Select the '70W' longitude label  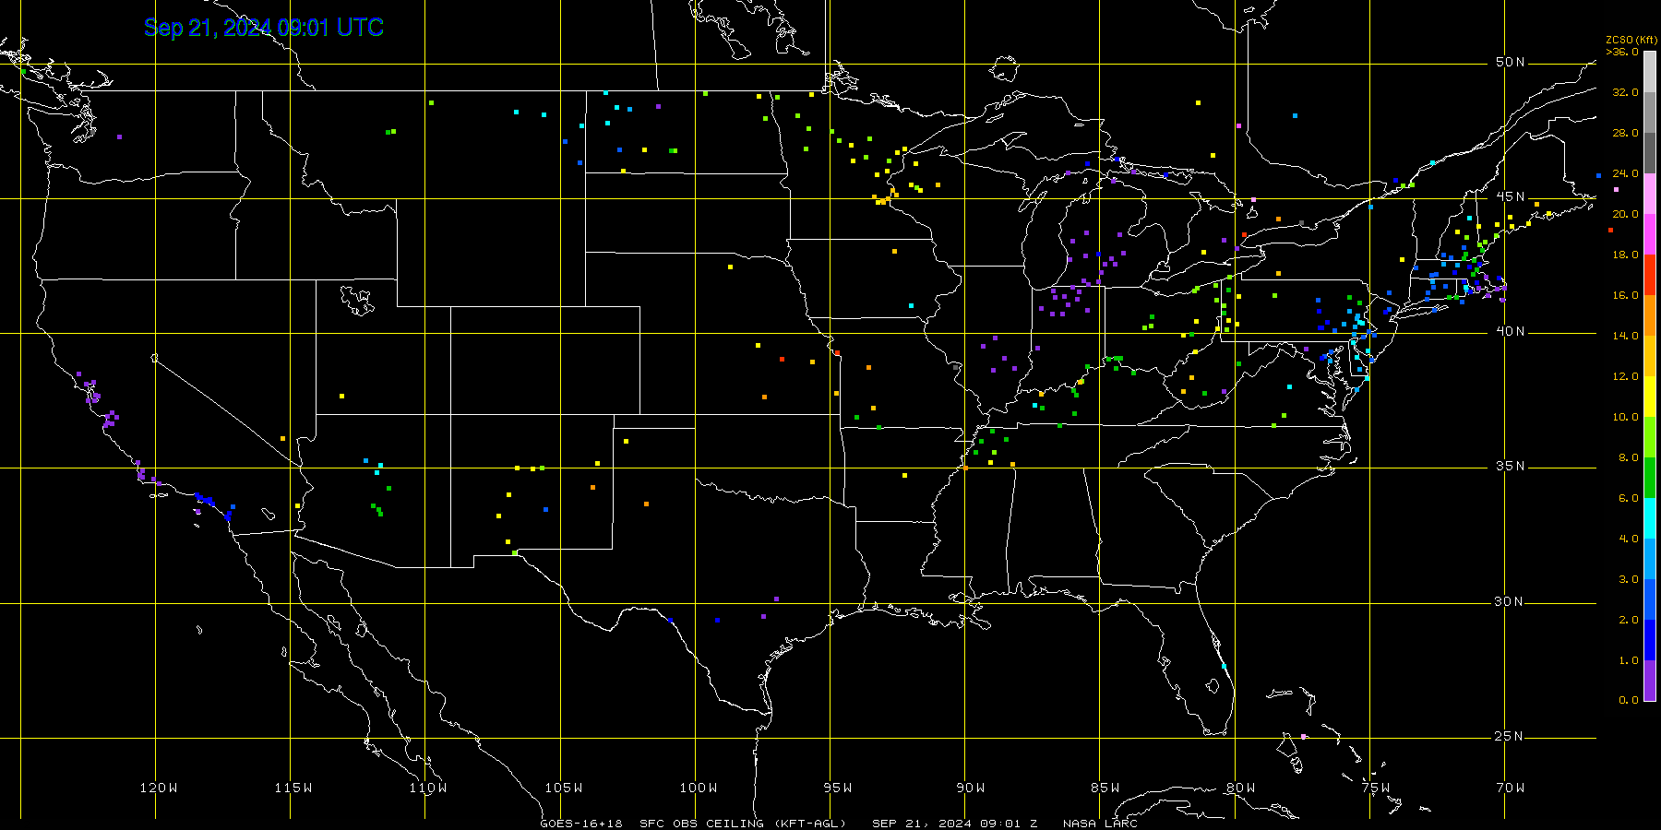coord(1511,788)
